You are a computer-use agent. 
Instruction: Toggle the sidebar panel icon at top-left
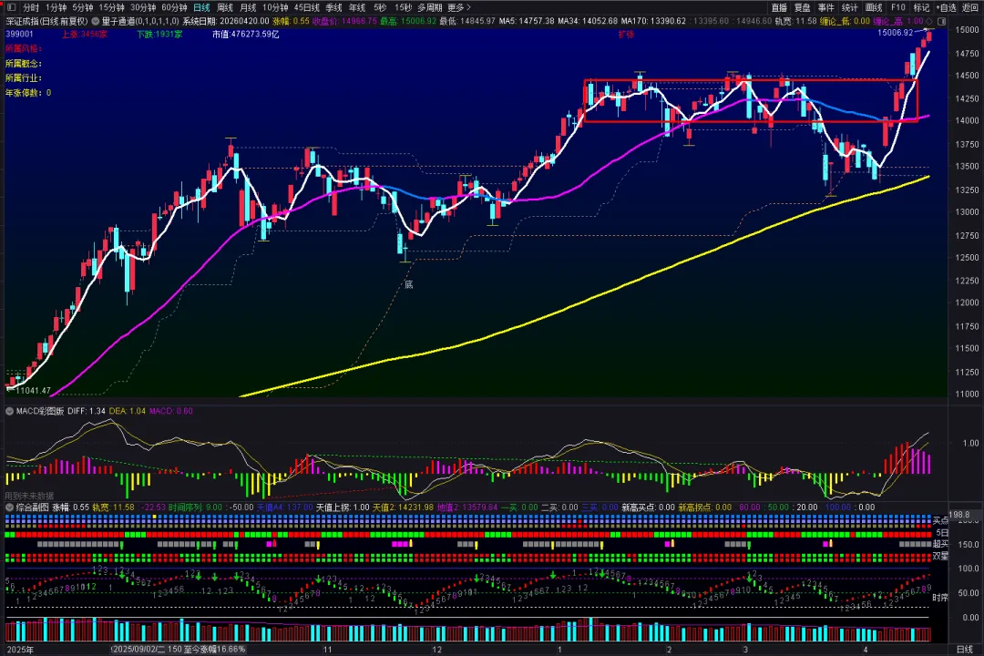11,7
